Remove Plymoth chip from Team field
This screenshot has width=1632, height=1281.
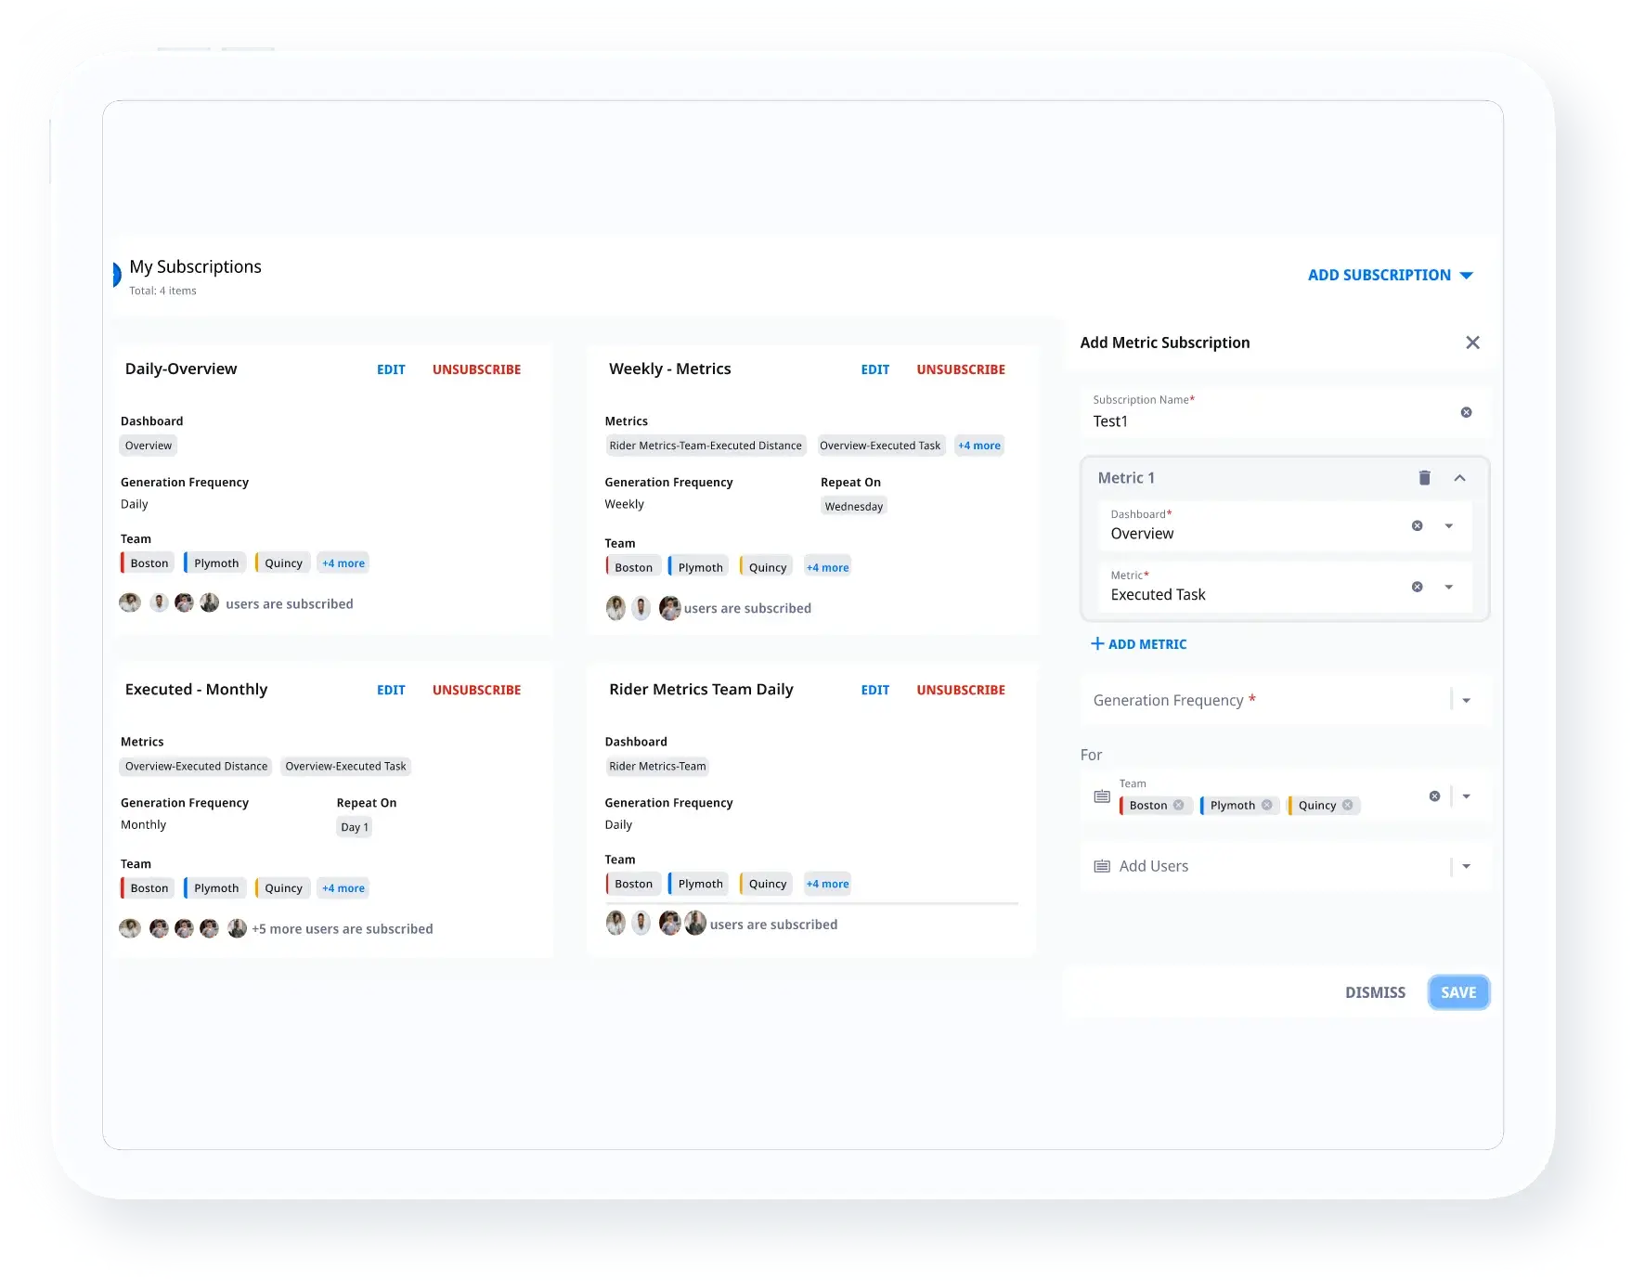[1266, 806]
